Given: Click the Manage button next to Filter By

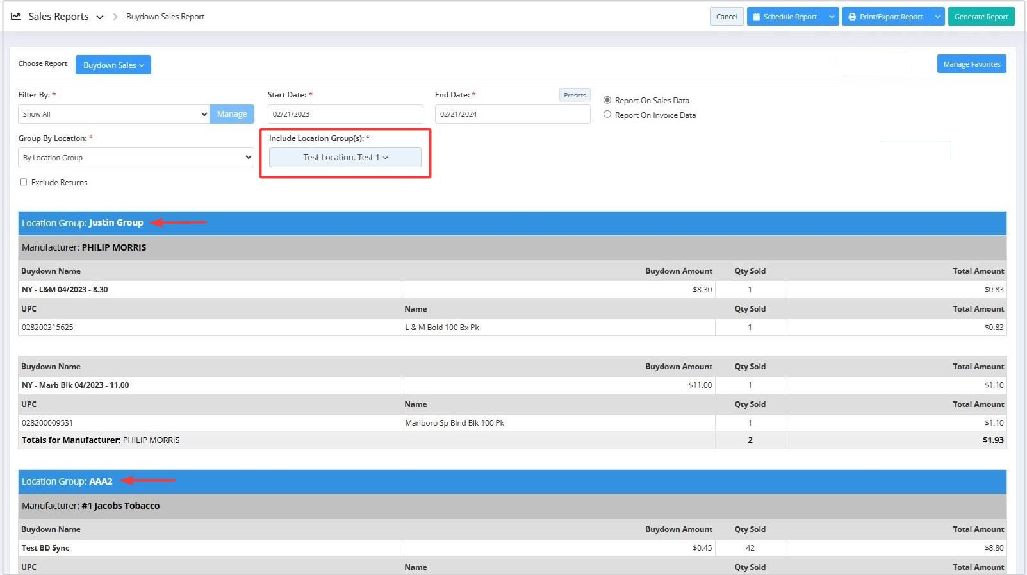Looking at the screenshot, I should [232, 114].
